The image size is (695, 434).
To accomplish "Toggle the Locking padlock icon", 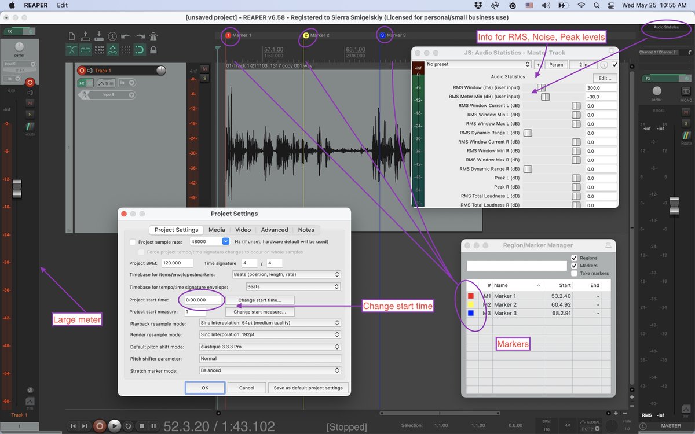I will point(153,50).
